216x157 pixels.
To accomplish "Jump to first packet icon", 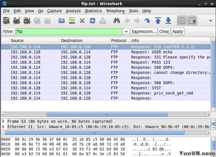I will coord(158,21).
